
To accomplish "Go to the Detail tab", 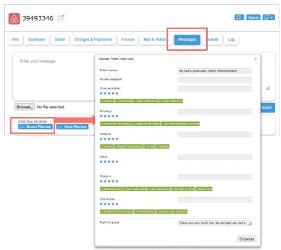I will coord(60,40).
